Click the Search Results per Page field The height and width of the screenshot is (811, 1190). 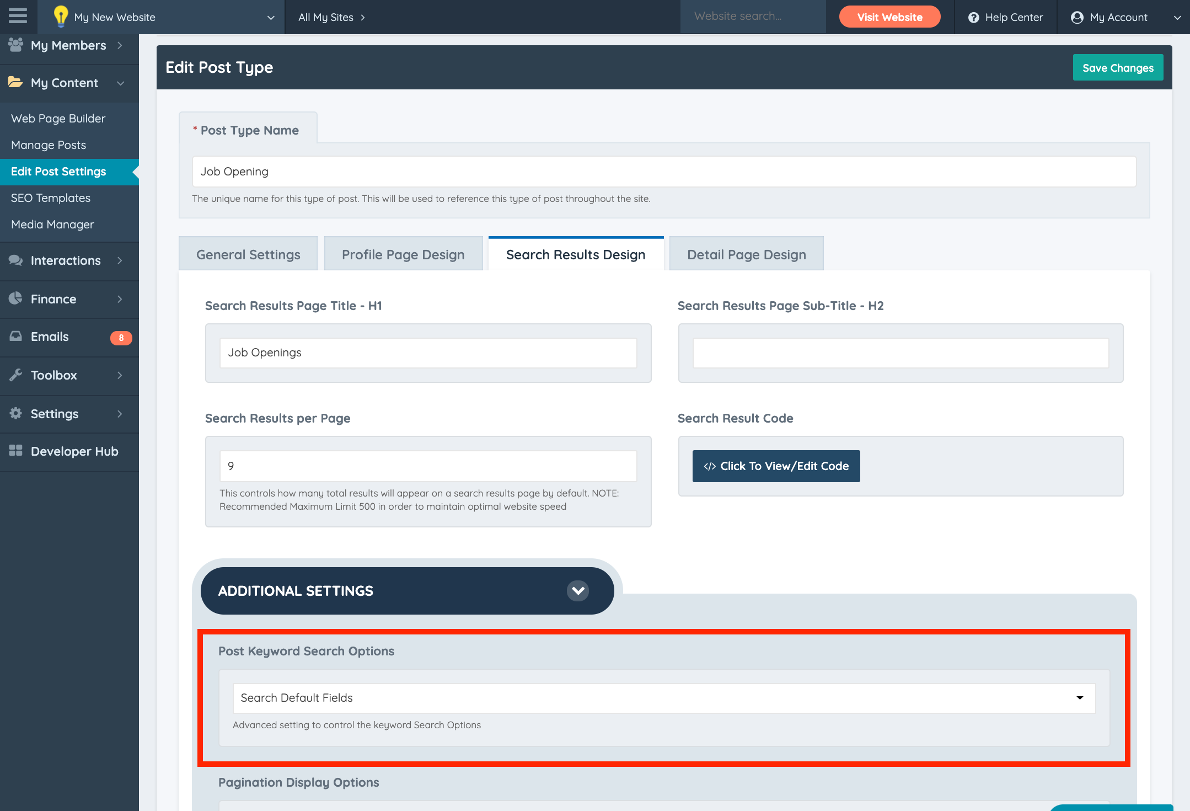428,466
